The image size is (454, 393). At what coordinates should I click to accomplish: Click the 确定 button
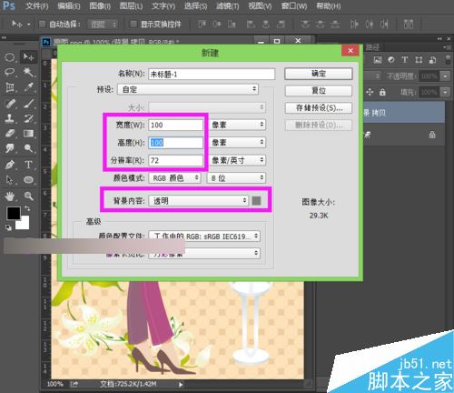click(x=319, y=74)
